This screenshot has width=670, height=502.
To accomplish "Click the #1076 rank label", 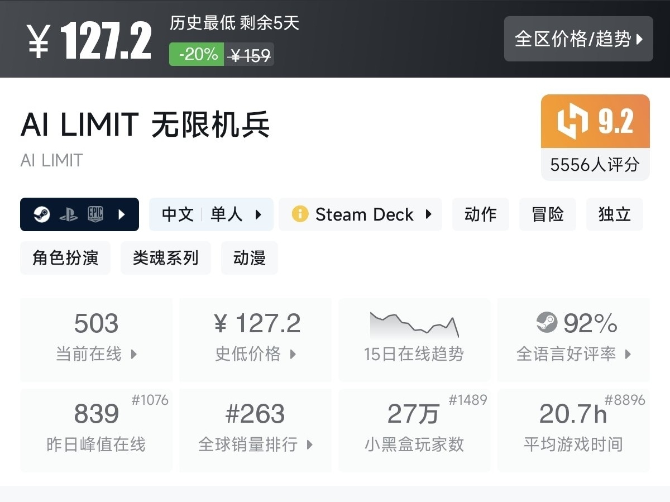I will pos(150,400).
